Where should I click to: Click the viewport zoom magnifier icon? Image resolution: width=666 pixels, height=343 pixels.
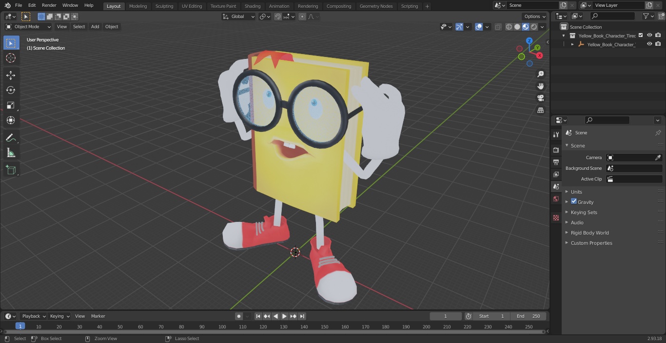coord(540,74)
